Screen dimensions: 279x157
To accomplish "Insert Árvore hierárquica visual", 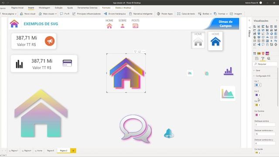I will click(115, 14).
